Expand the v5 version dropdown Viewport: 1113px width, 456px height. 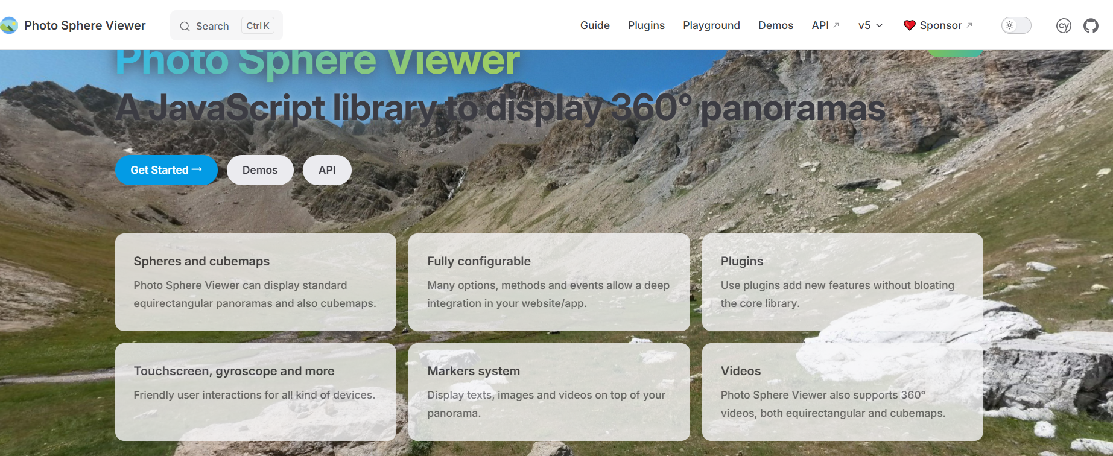pyautogui.click(x=870, y=25)
